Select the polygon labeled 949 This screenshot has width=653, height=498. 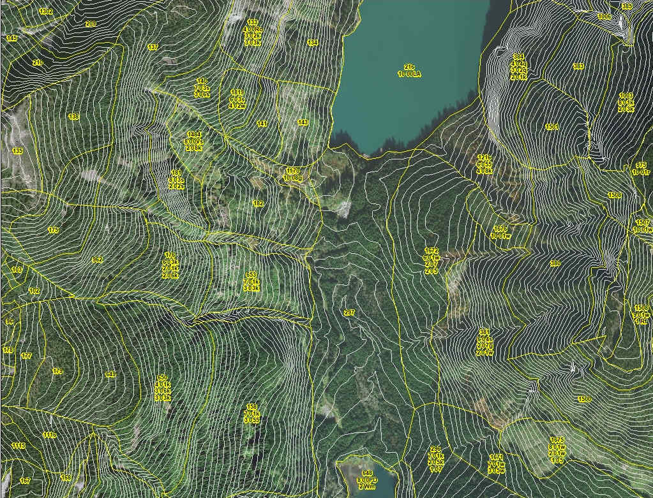tap(110, 374)
